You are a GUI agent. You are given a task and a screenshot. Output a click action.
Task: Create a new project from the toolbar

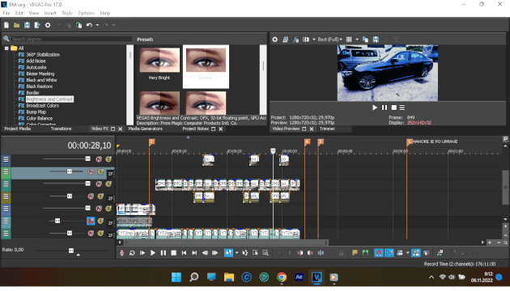6,25
